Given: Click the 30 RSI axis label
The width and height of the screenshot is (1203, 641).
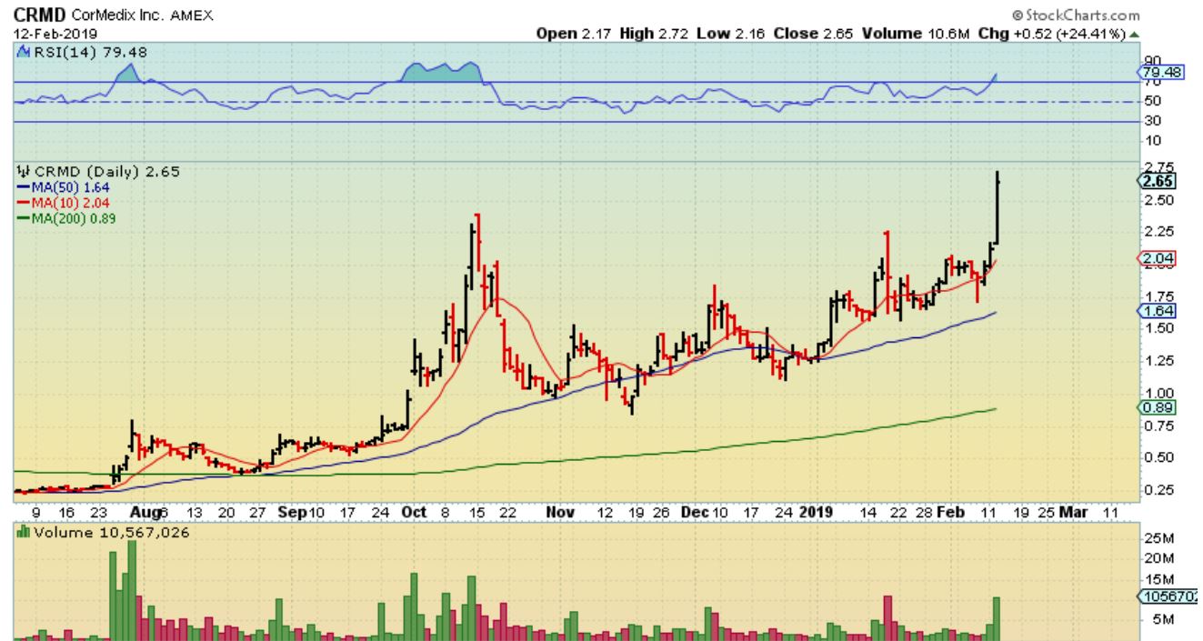Looking at the screenshot, I should pyautogui.click(x=1151, y=122).
